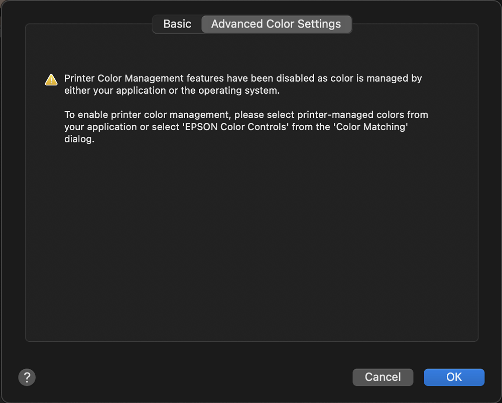Select the Advanced Color Settings tab

coord(277,24)
